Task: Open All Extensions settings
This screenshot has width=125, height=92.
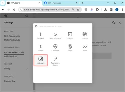Action: pos(11,56)
